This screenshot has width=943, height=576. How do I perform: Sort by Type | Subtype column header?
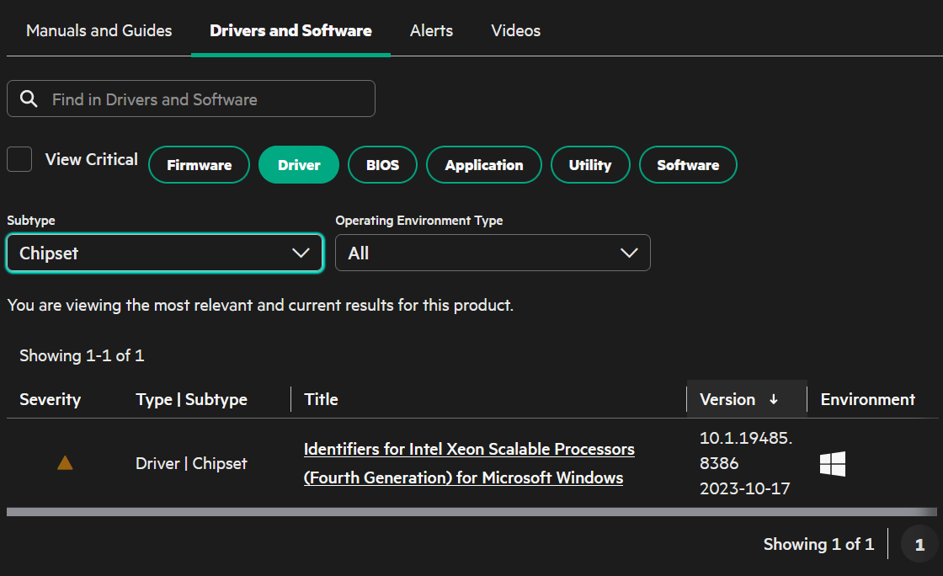point(191,399)
